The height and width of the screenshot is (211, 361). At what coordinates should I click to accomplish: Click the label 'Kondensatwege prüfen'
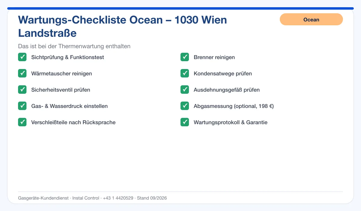point(223,74)
